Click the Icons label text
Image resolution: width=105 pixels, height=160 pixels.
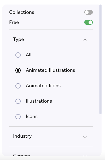point(32,116)
